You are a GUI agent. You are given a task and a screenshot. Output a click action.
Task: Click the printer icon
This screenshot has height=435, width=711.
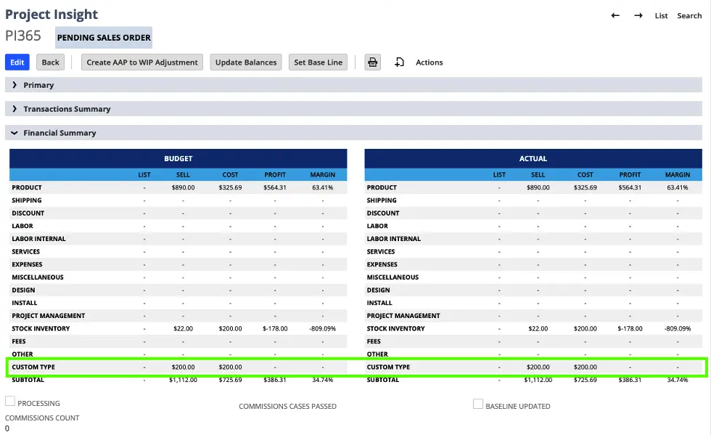coord(372,62)
